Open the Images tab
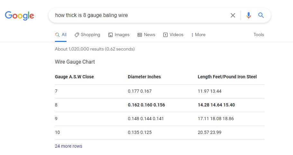293x155 pixels. [122, 35]
